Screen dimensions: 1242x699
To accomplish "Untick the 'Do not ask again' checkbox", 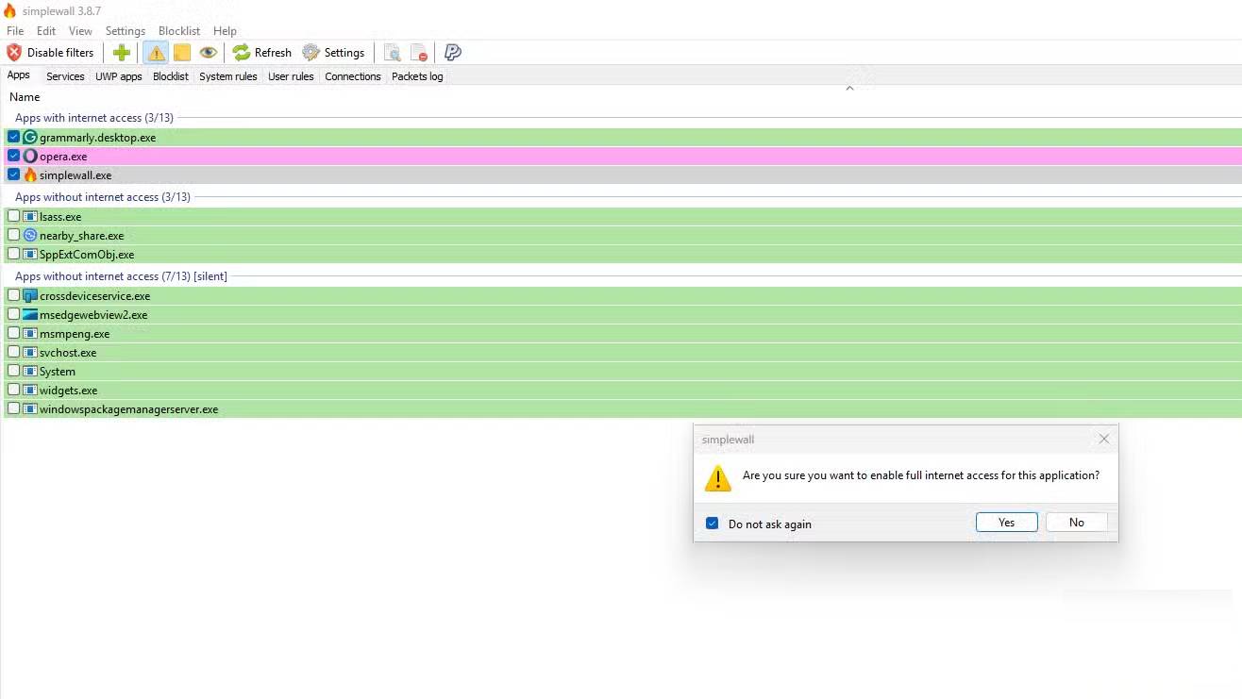I will click(713, 524).
